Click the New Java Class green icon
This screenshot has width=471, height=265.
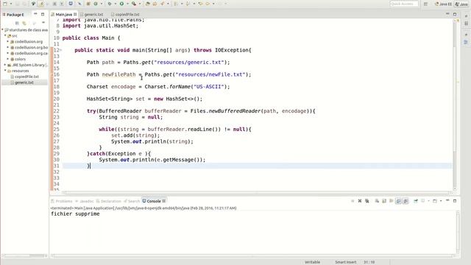tap(96, 4)
